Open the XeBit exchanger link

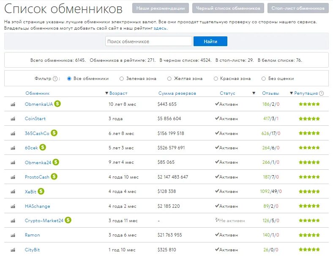pyautogui.click(x=30, y=192)
